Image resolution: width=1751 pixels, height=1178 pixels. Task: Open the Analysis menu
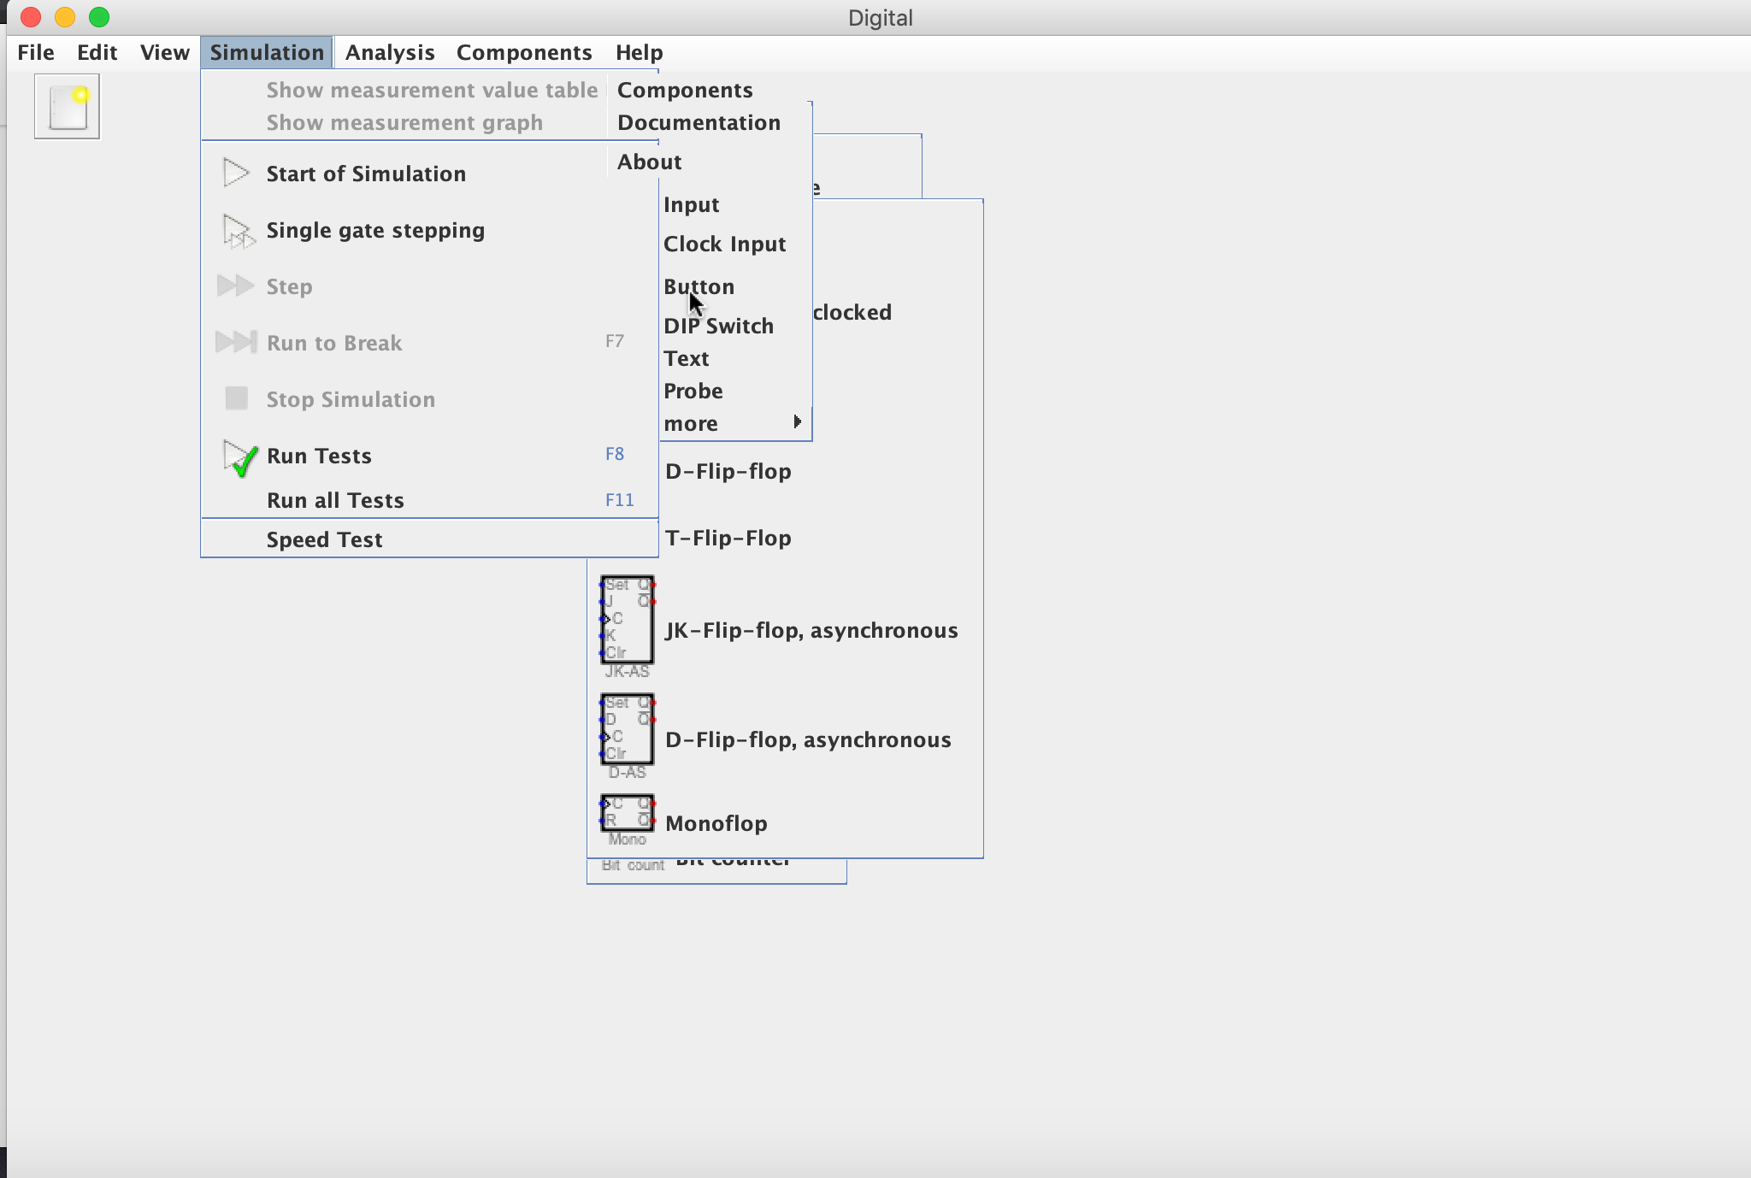pos(389,52)
